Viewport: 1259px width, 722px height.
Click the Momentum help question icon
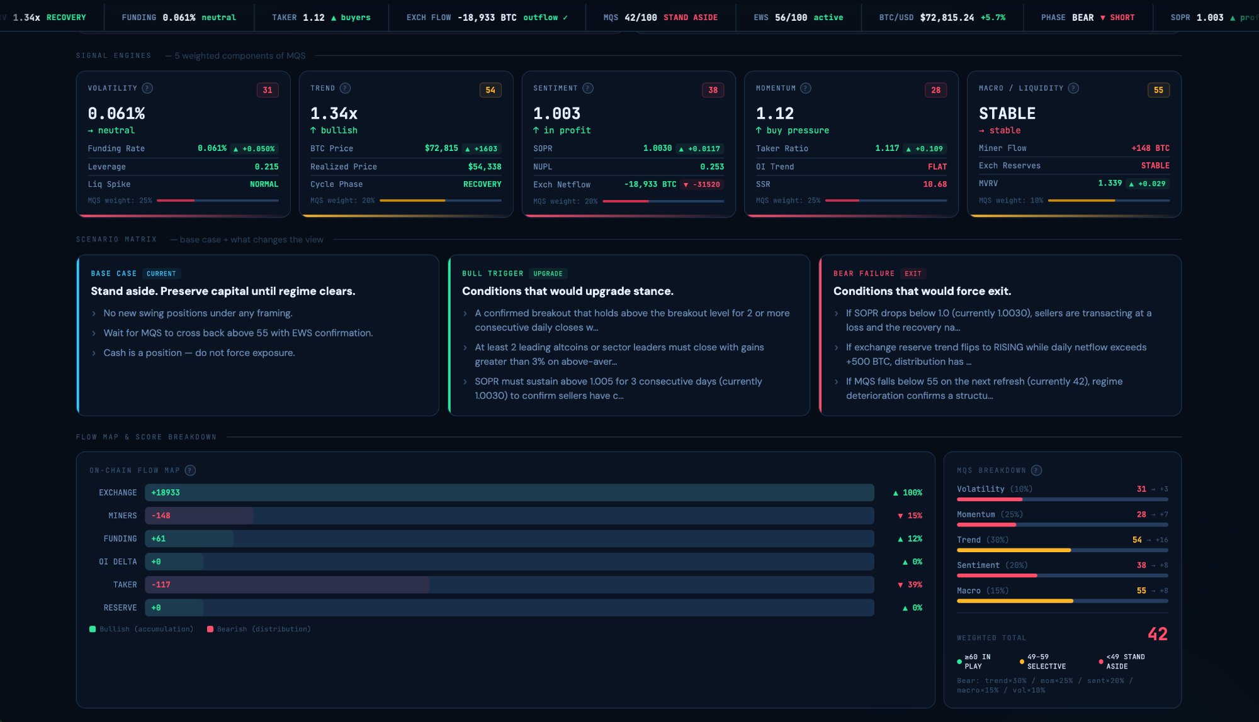point(806,88)
